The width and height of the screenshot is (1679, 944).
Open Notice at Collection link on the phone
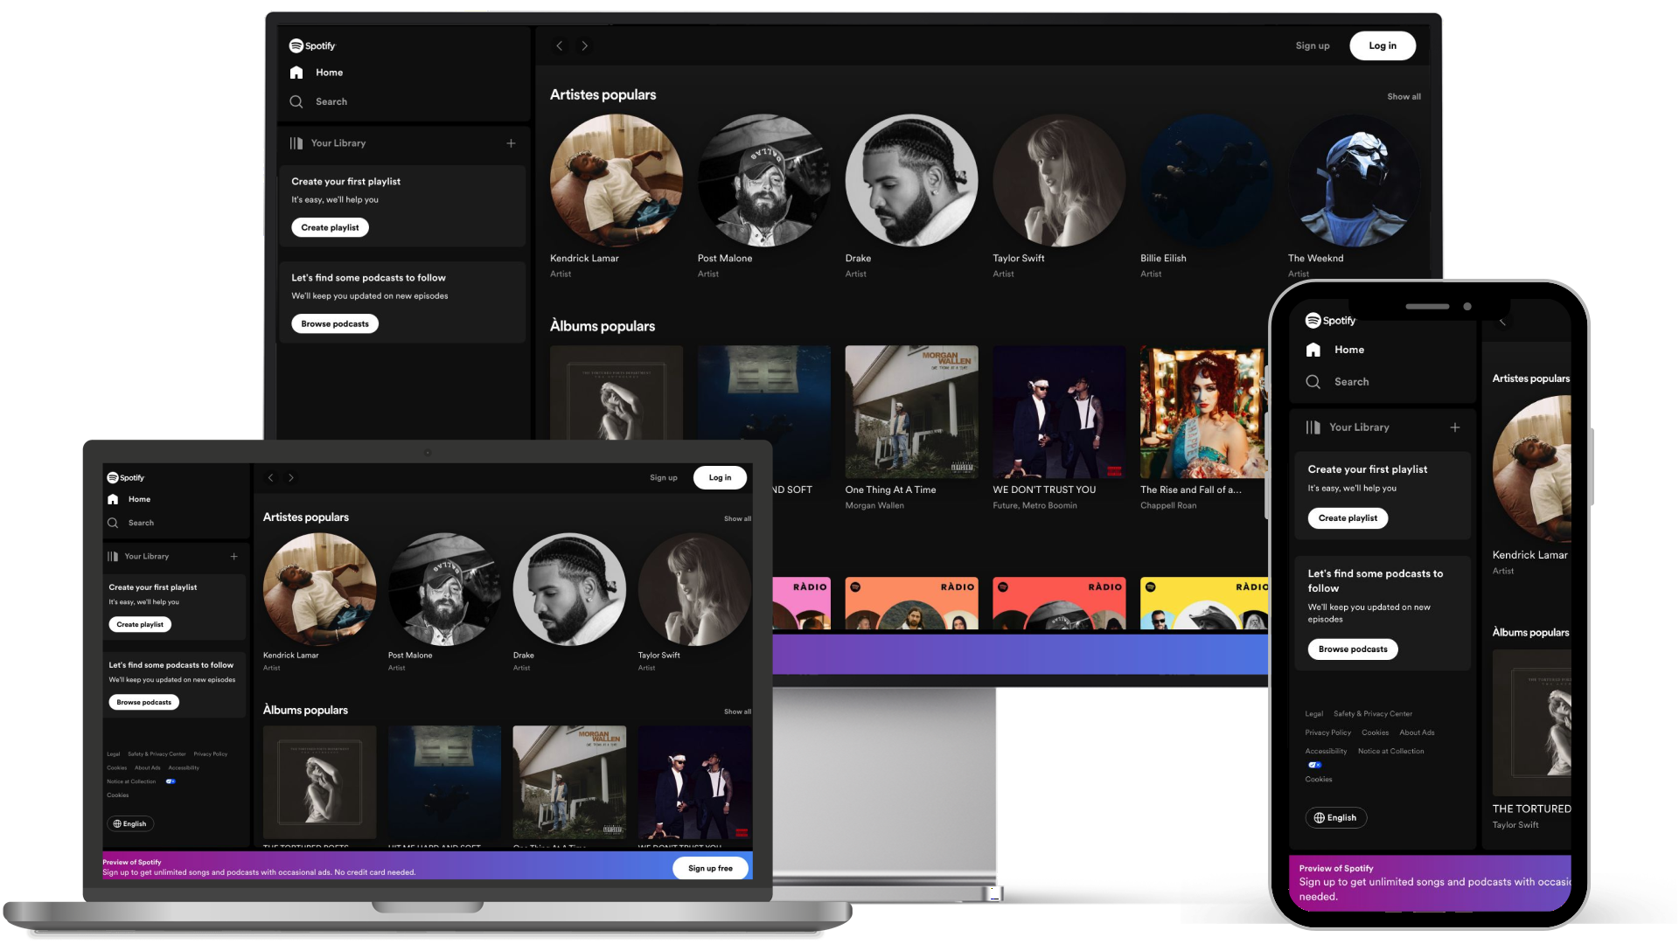[x=1390, y=751]
